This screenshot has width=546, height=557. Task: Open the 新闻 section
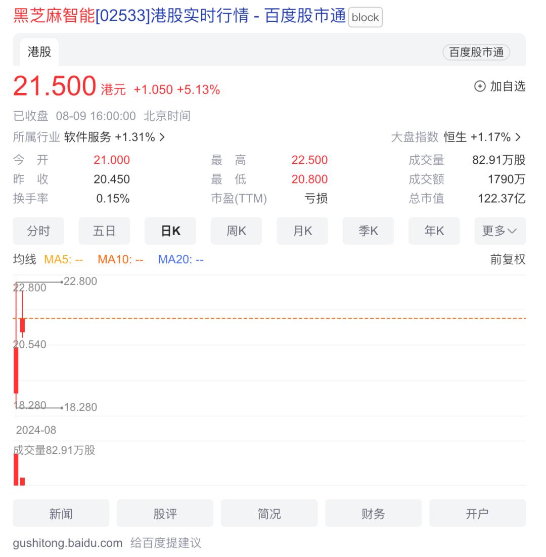click(x=61, y=514)
